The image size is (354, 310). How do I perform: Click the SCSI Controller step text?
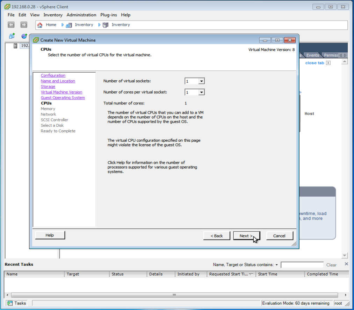(x=55, y=120)
